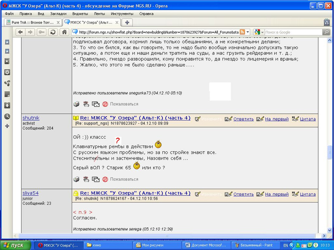Click the Reload button in the toolbar
The width and height of the screenshot is (334, 250).
pos(53,32)
